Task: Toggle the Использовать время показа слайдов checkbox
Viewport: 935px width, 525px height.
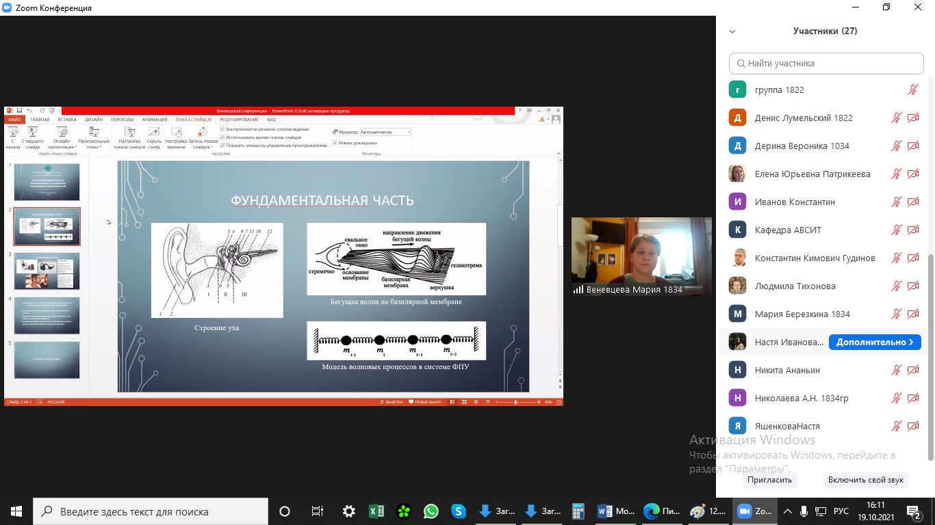Action: pos(222,137)
